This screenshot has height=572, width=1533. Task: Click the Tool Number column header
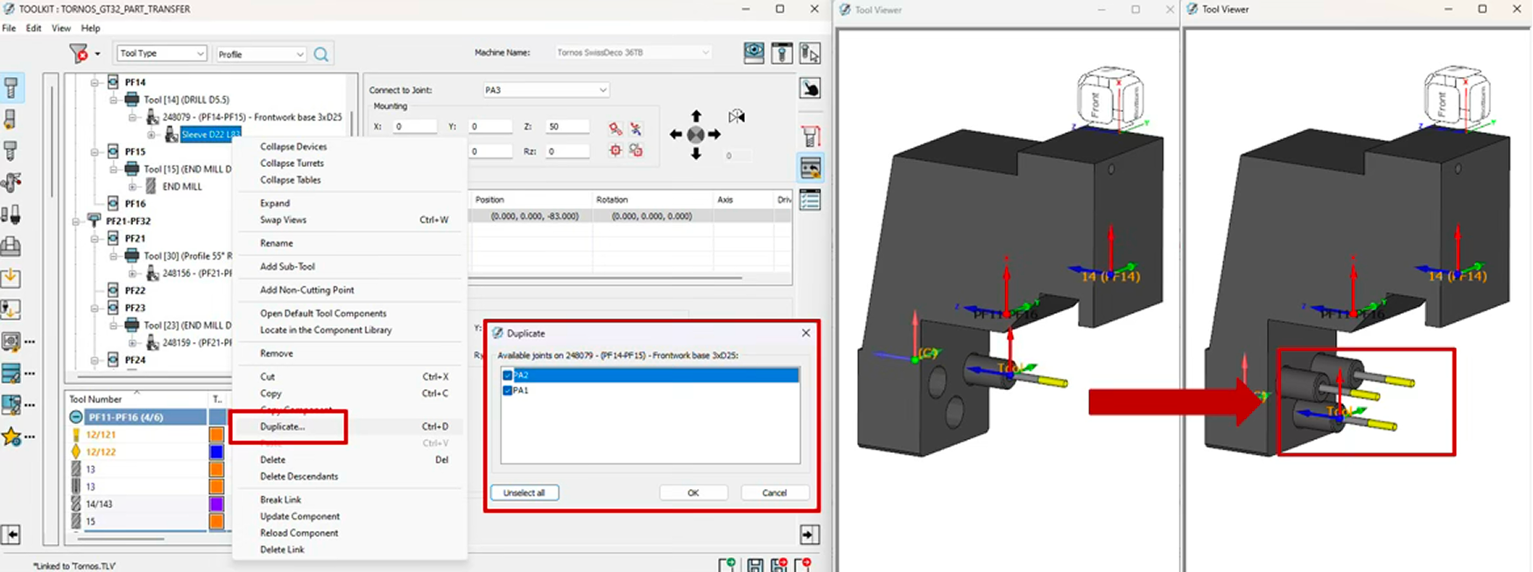coord(137,399)
